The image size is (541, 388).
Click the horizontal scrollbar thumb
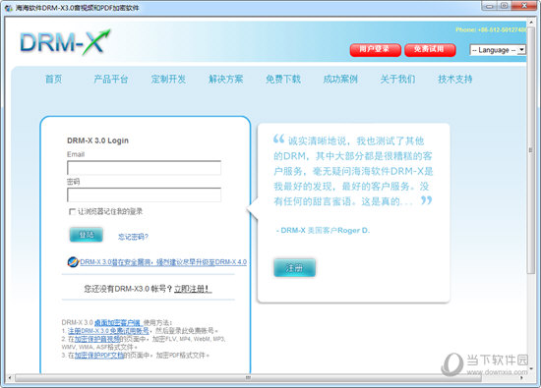pos(248,378)
